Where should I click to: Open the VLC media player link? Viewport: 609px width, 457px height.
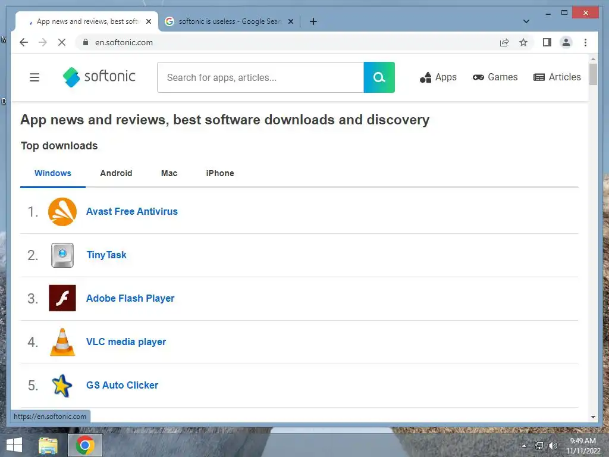click(126, 342)
